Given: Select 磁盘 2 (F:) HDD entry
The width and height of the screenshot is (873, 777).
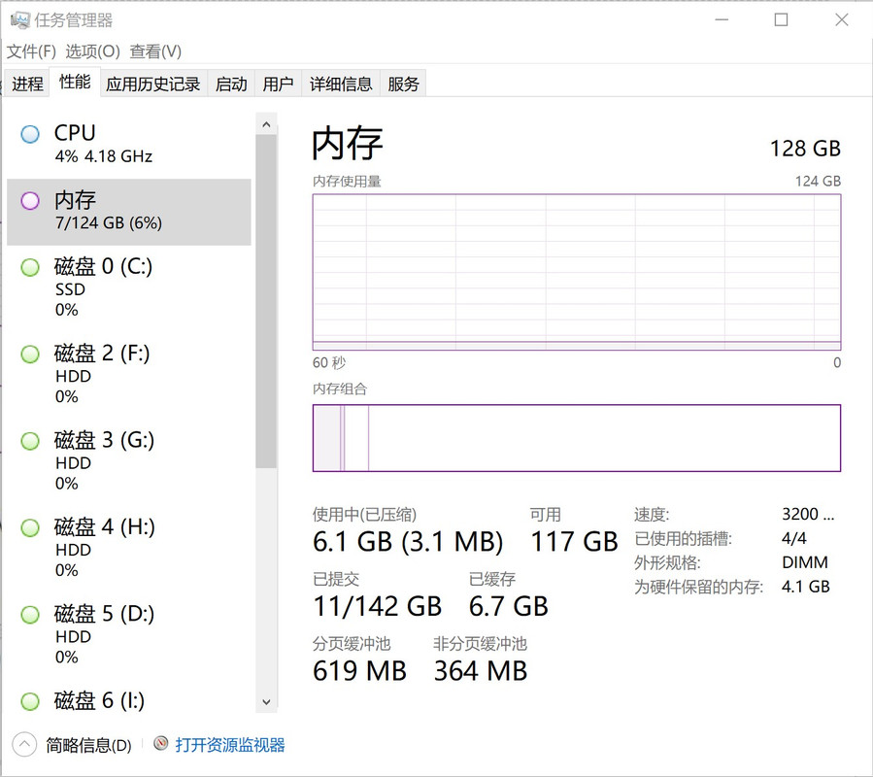Looking at the screenshot, I should (128, 376).
